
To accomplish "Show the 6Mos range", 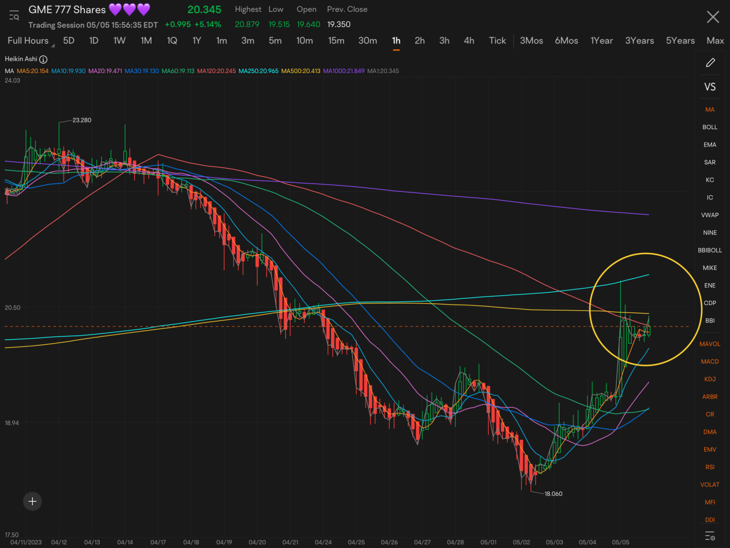I will coord(567,41).
